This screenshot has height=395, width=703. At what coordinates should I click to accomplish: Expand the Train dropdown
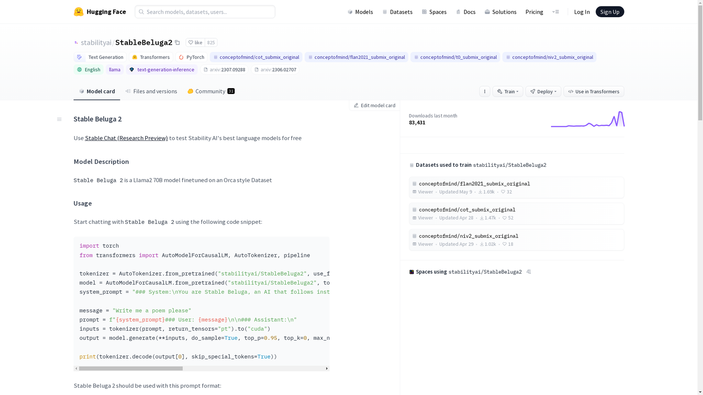507,91
